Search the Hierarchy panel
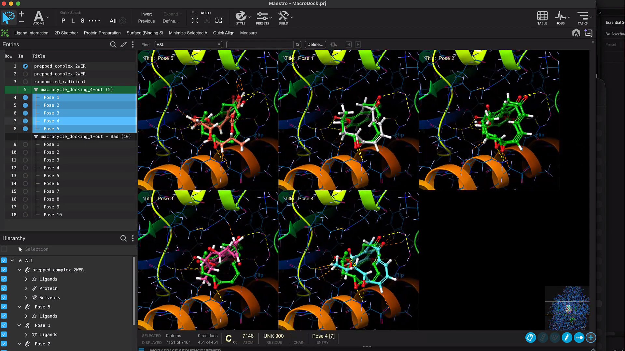Image resolution: width=625 pixels, height=351 pixels. [123, 238]
